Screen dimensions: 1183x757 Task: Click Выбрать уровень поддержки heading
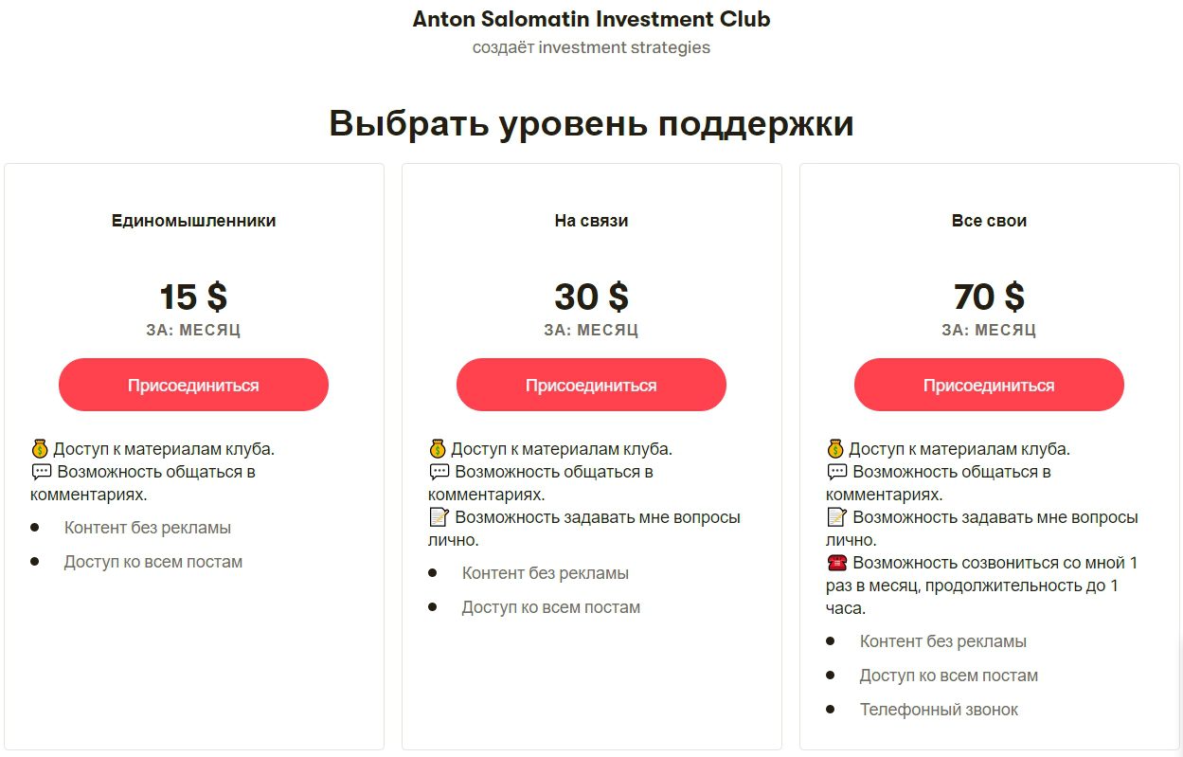[591, 124]
